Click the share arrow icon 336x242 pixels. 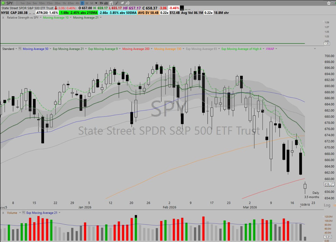click(x=128, y=3)
